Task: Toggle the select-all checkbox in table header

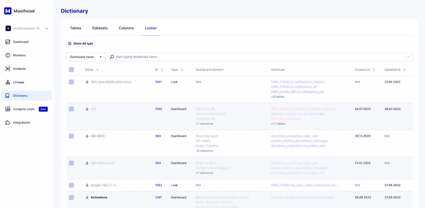Action: pos(71,70)
